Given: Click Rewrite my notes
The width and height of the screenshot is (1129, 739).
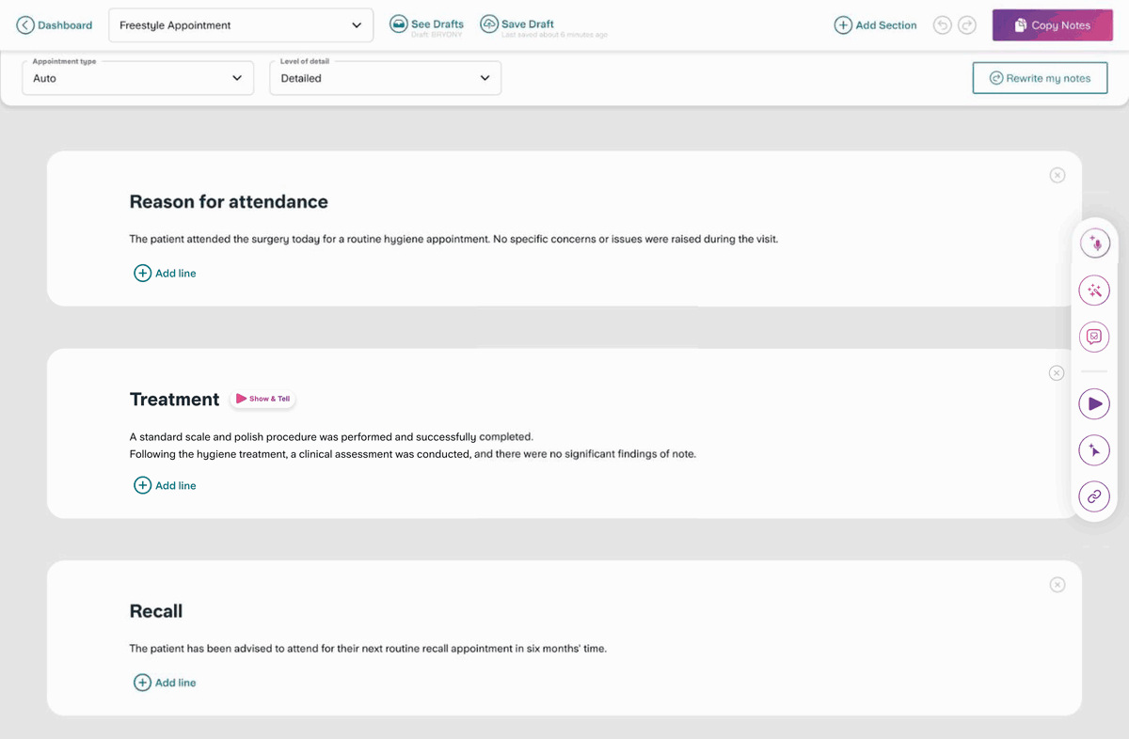Looking at the screenshot, I should pos(1040,78).
